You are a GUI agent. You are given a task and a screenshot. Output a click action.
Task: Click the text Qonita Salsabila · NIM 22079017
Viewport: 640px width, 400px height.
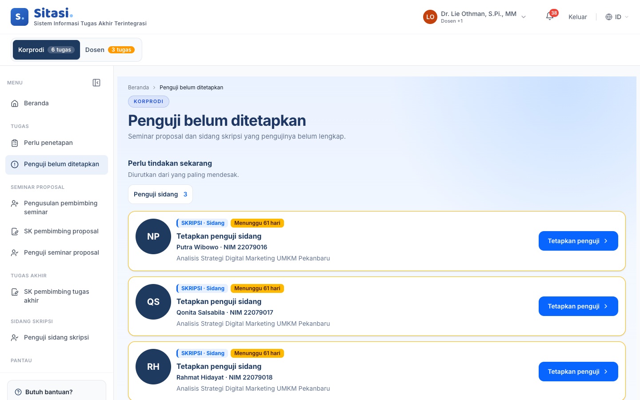tap(225, 312)
